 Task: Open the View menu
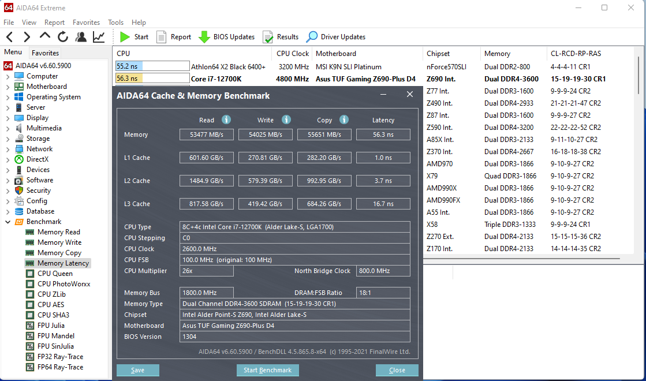(x=29, y=23)
